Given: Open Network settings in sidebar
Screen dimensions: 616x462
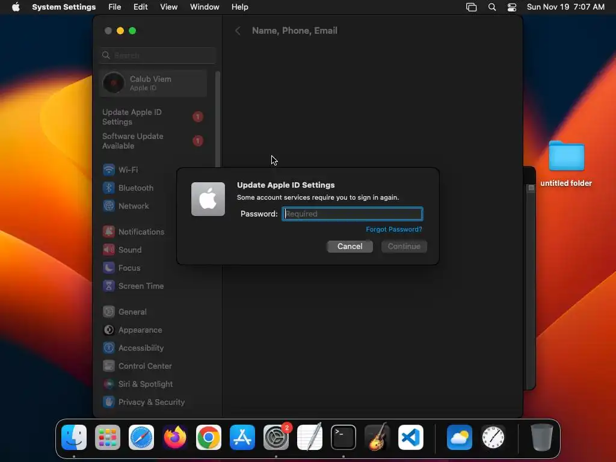Looking at the screenshot, I should [x=153, y=206].
